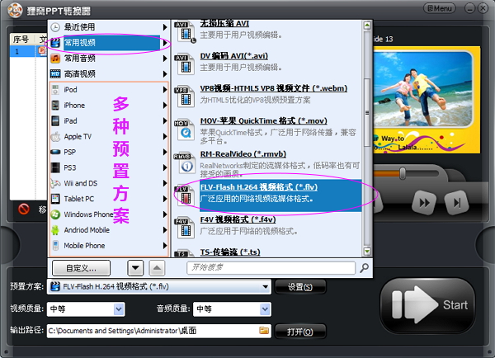Open the 音频质量 dropdown

(232, 309)
